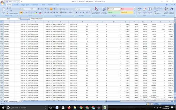Viewport: 176px width, 110px height.
Task: Open font name dropdown showing Calibri
Action: pyautogui.click(x=31, y=9)
